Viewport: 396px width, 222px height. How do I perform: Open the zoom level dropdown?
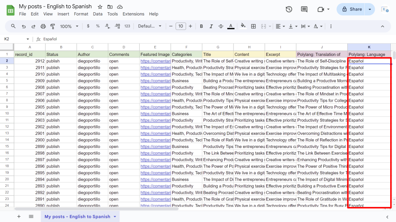69,26
